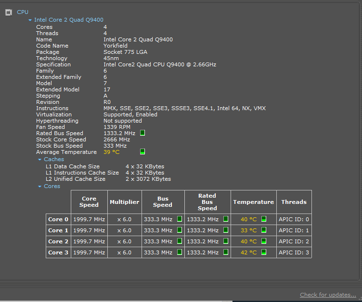Select the 39 °C average temperature value

point(112,152)
